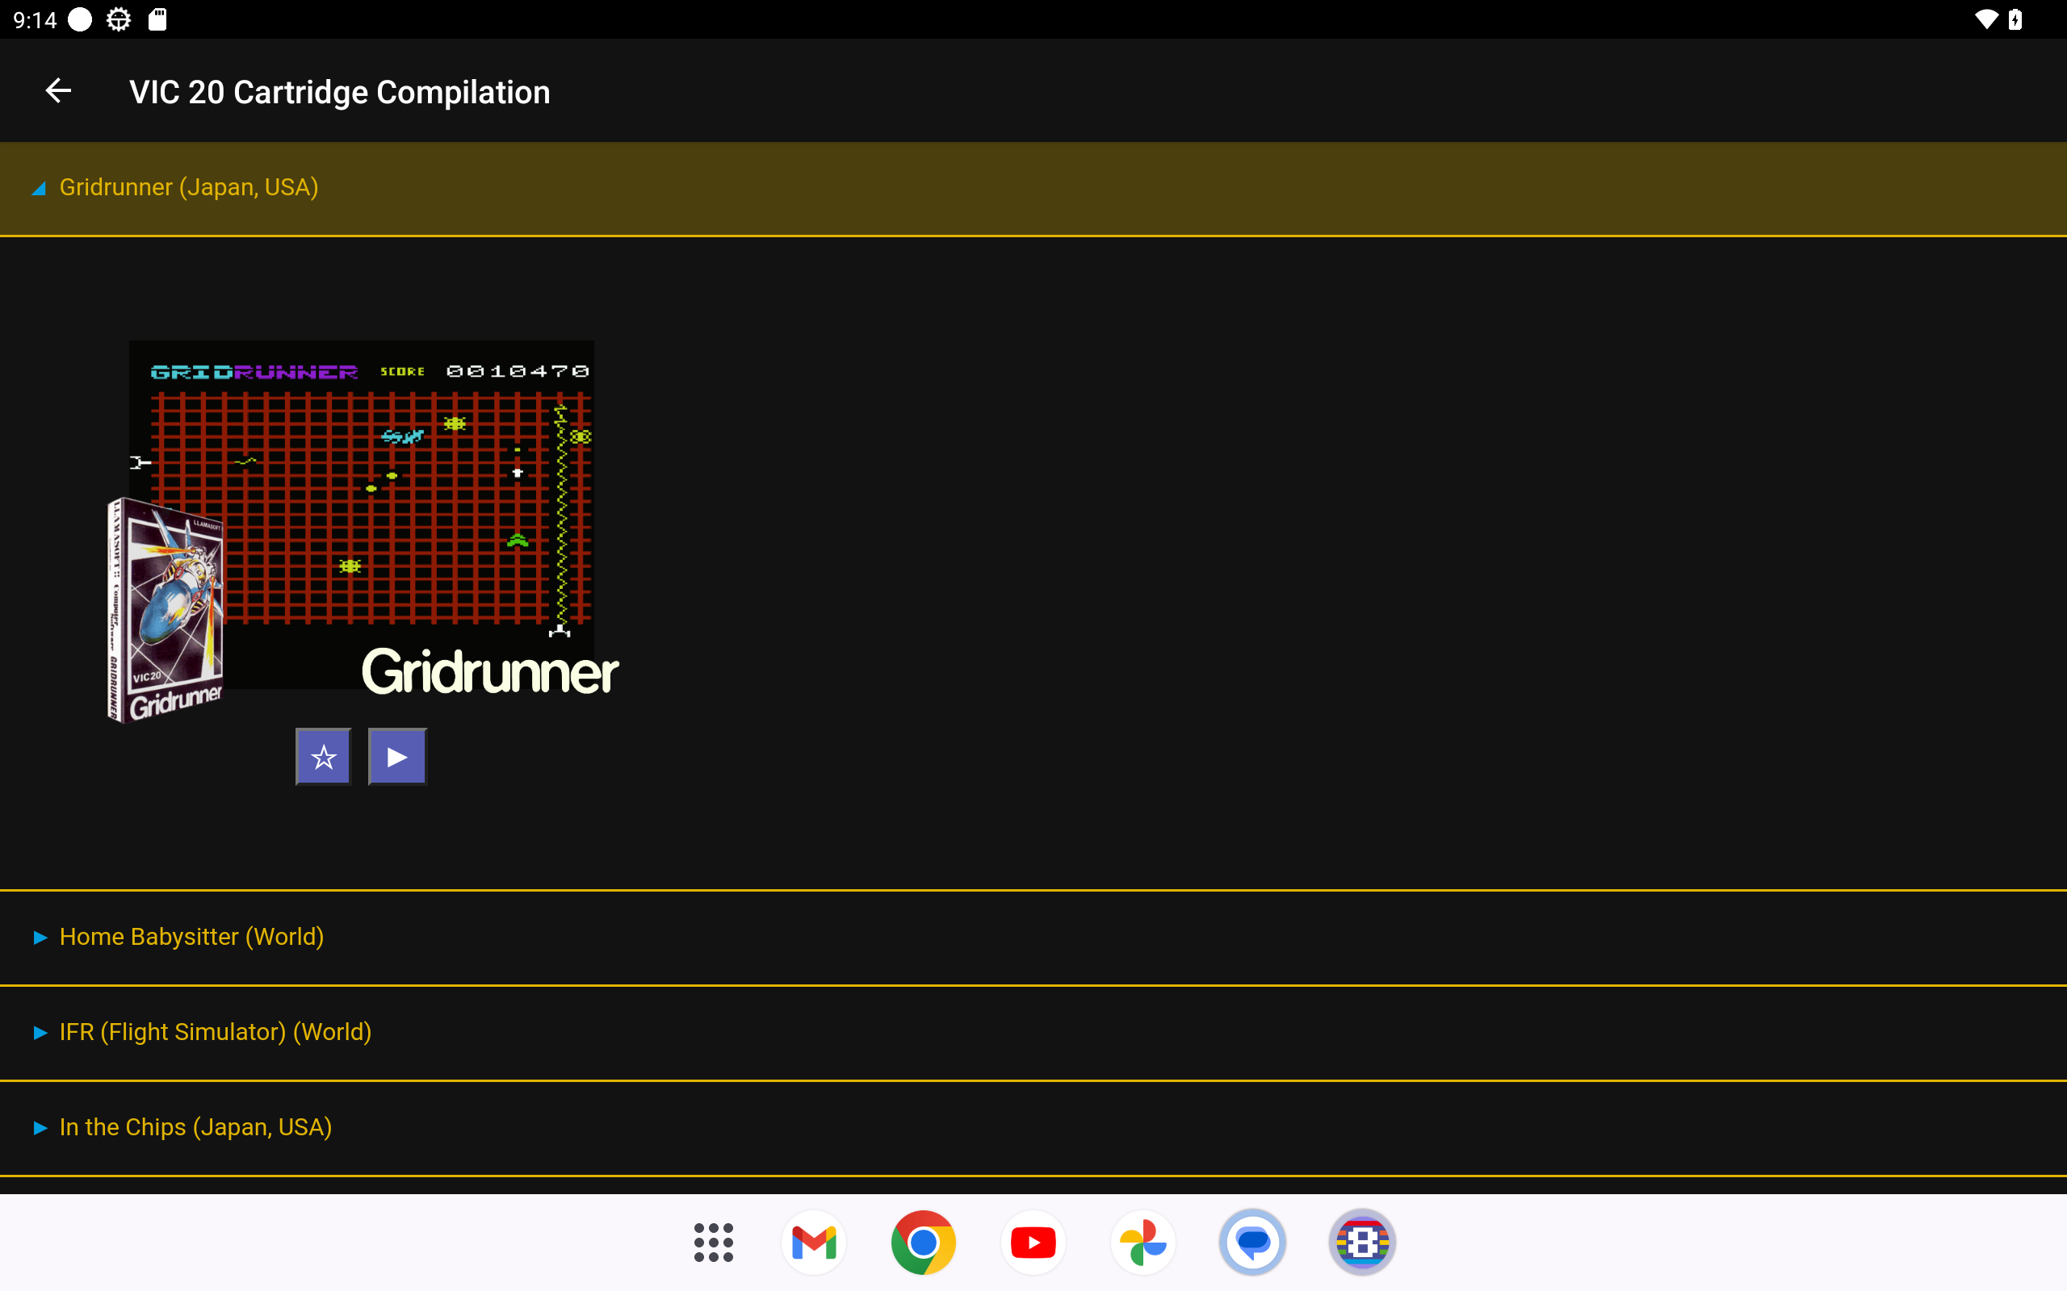Tap the SD card status icon
Image resolution: width=2067 pixels, height=1291 pixels.
point(158,19)
